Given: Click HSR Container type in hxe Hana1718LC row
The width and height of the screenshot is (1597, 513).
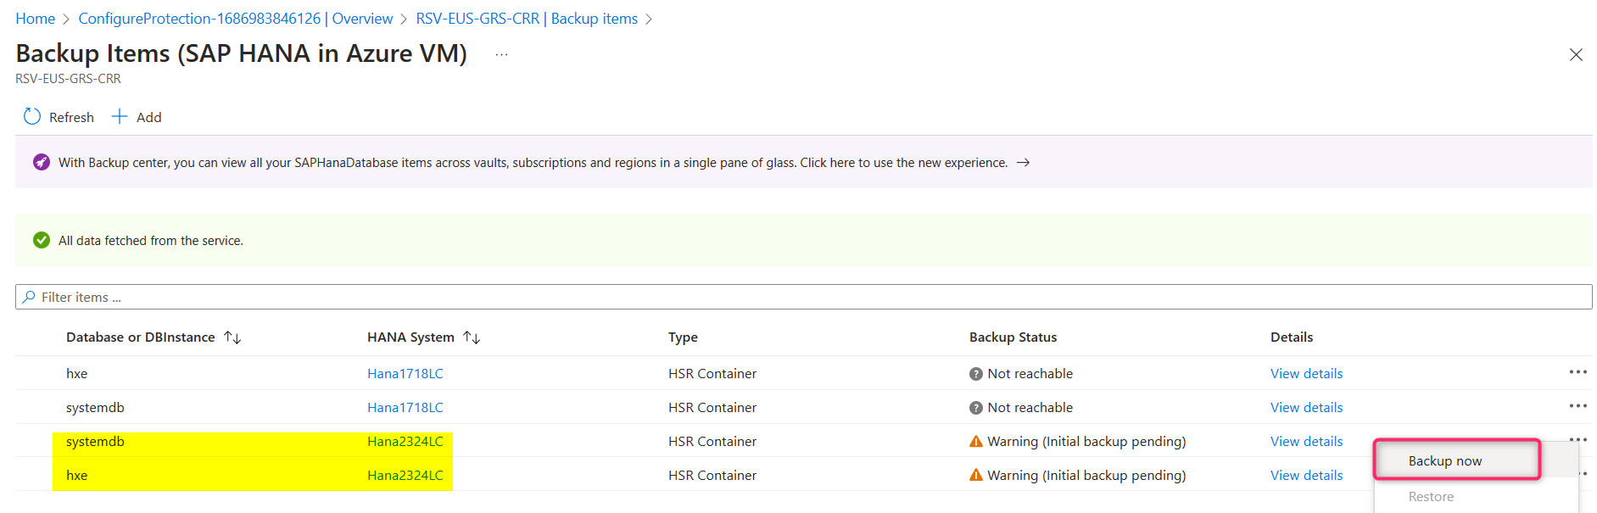Looking at the screenshot, I should click(712, 374).
